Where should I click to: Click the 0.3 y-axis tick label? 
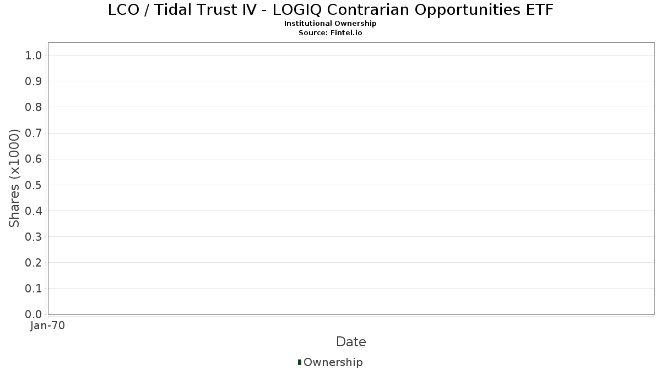click(34, 237)
